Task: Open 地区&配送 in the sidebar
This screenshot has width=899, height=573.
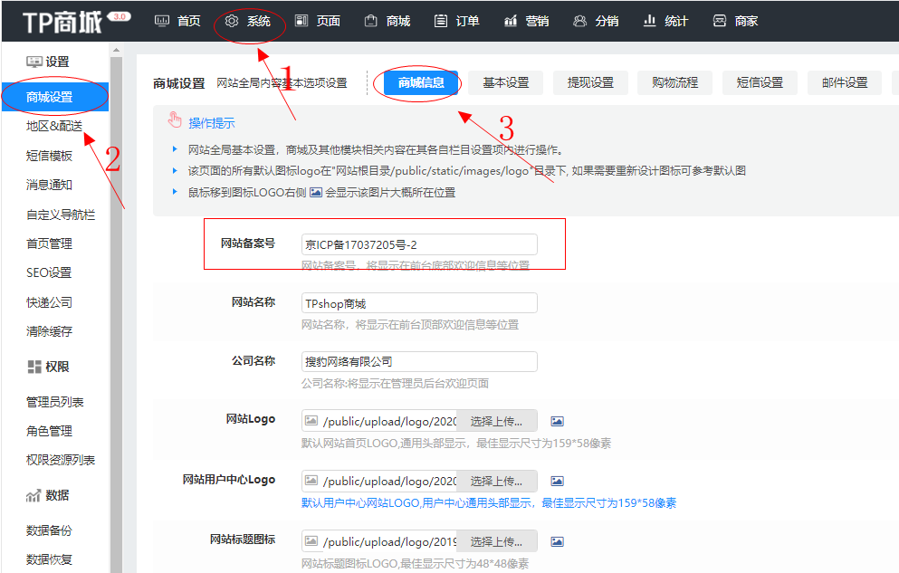Action: (54, 127)
